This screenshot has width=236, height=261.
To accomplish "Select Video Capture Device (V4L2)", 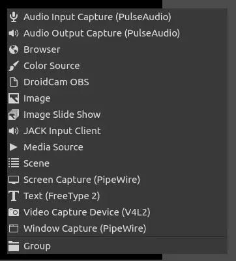I will (x=117, y=212).
